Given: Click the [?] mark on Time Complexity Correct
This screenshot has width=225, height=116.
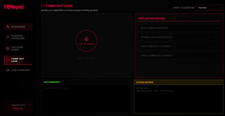Looking at the screenshot, I should pos(216,47).
